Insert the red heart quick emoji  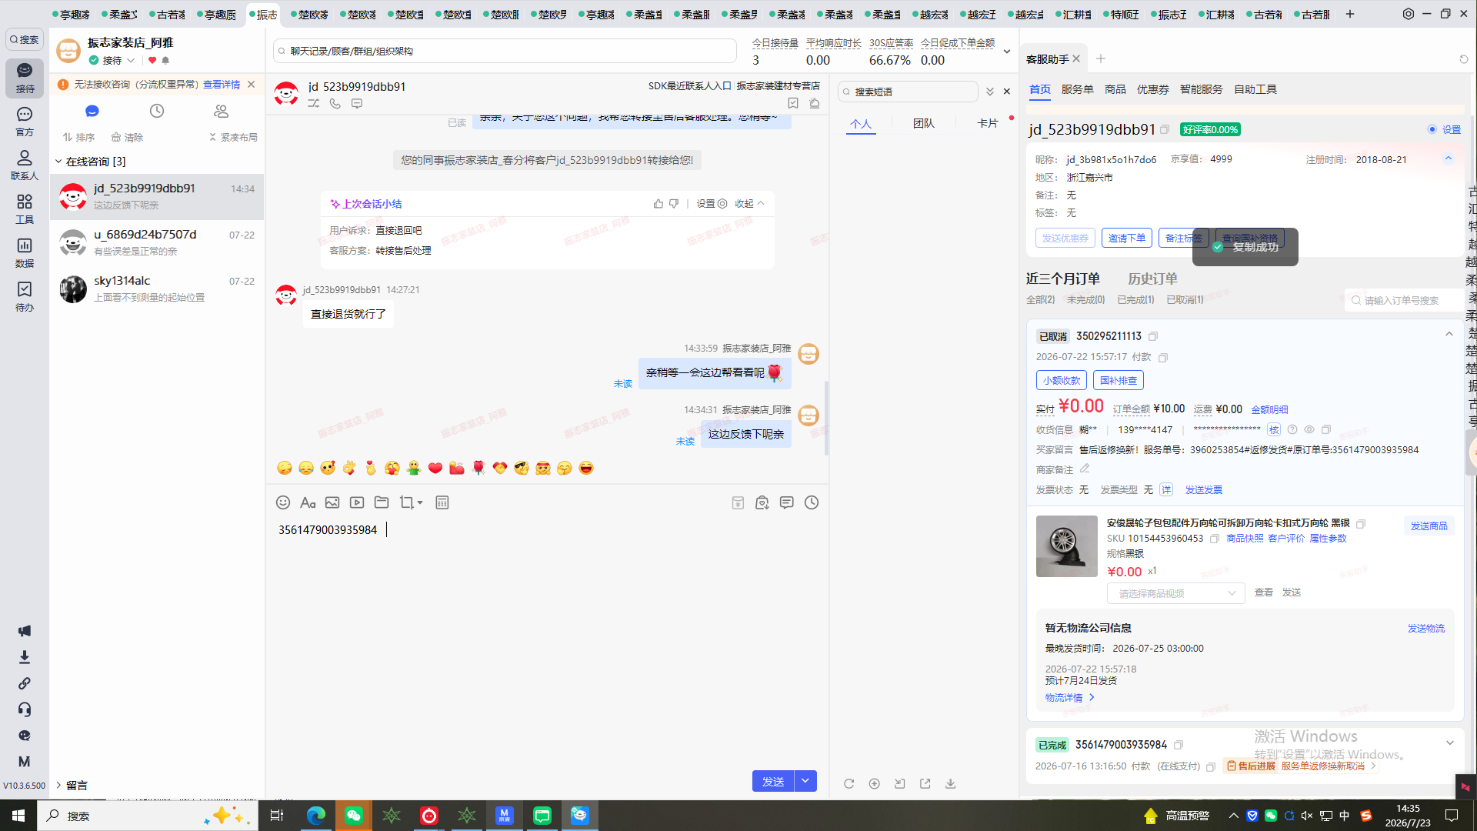point(435,468)
